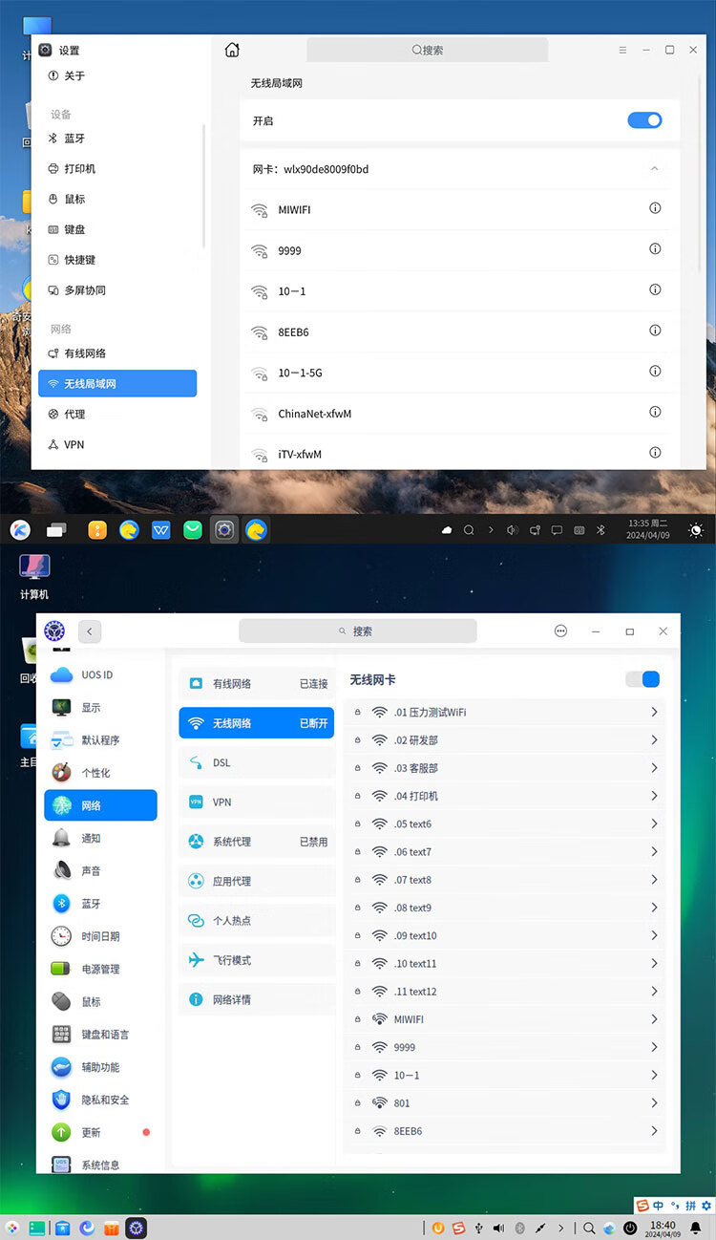Image resolution: width=716 pixels, height=1240 pixels.
Task: Open info for MIWIFI network
Action: [x=655, y=208]
